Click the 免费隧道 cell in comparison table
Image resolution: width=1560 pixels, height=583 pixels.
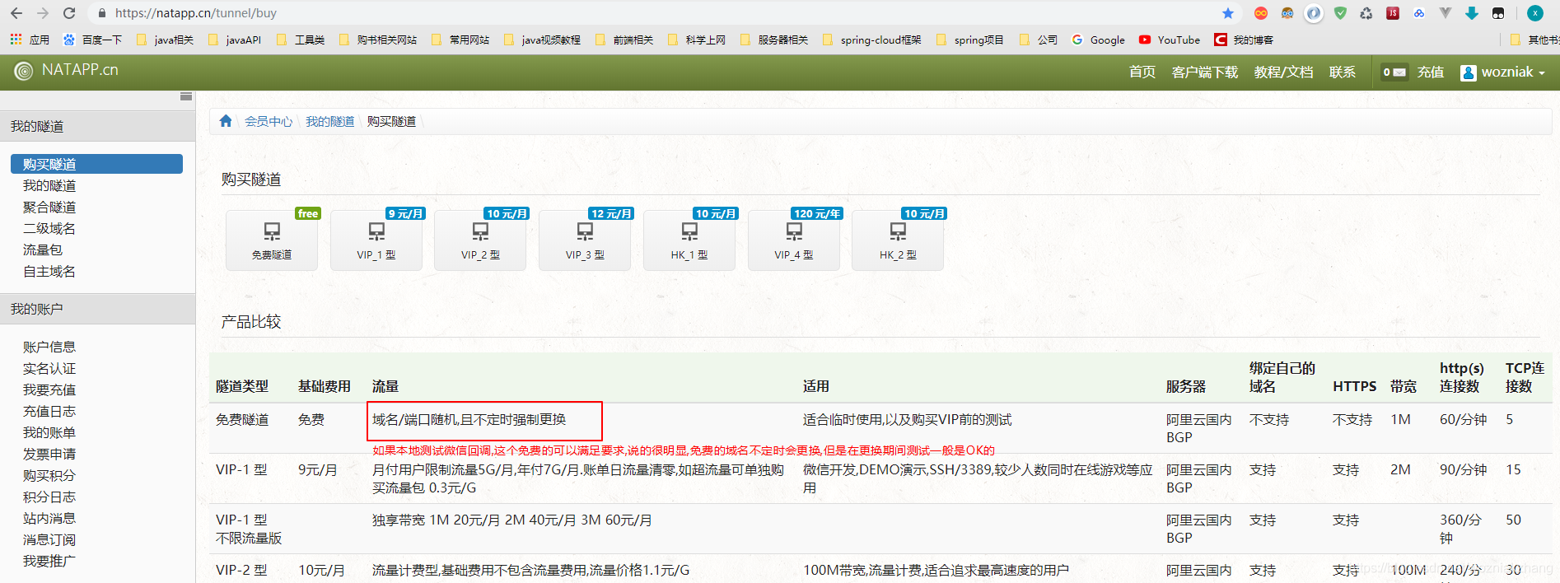point(242,420)
